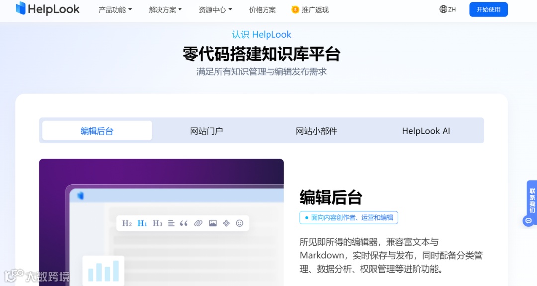This screenshot has width=537, height=286.
Task: Switch to the 网站门户 tab
Action: 206,130
